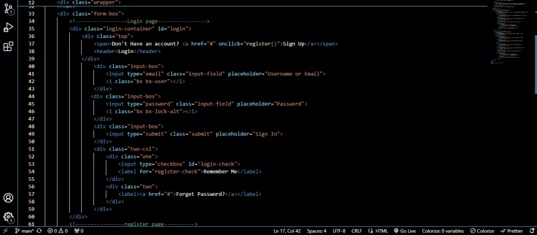This screenshot has width=537, height=235.
Task: Click the Prettier formatter status
Action: [512, 231]
